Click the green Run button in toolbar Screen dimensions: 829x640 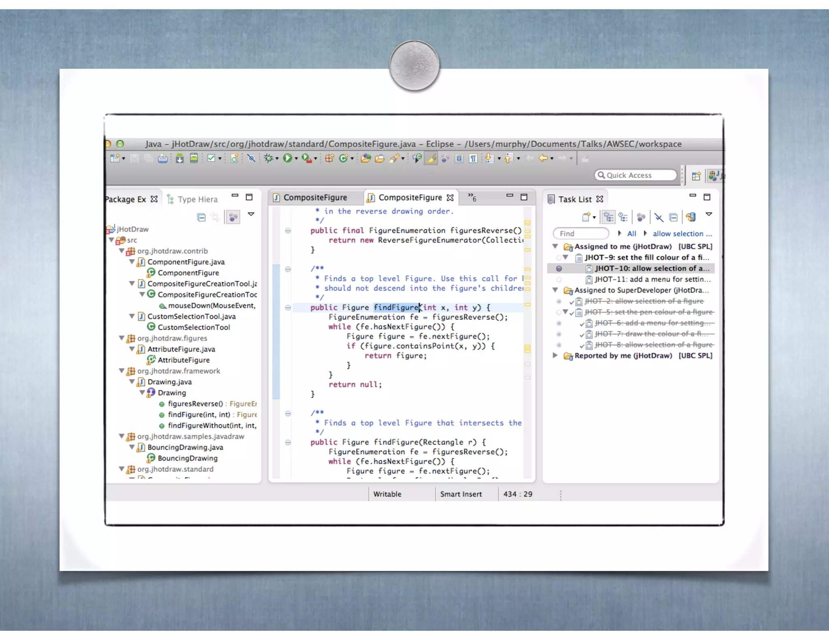coord(287,158)
